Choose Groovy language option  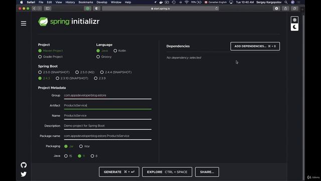pyautogui.click(x=104, y=57)
